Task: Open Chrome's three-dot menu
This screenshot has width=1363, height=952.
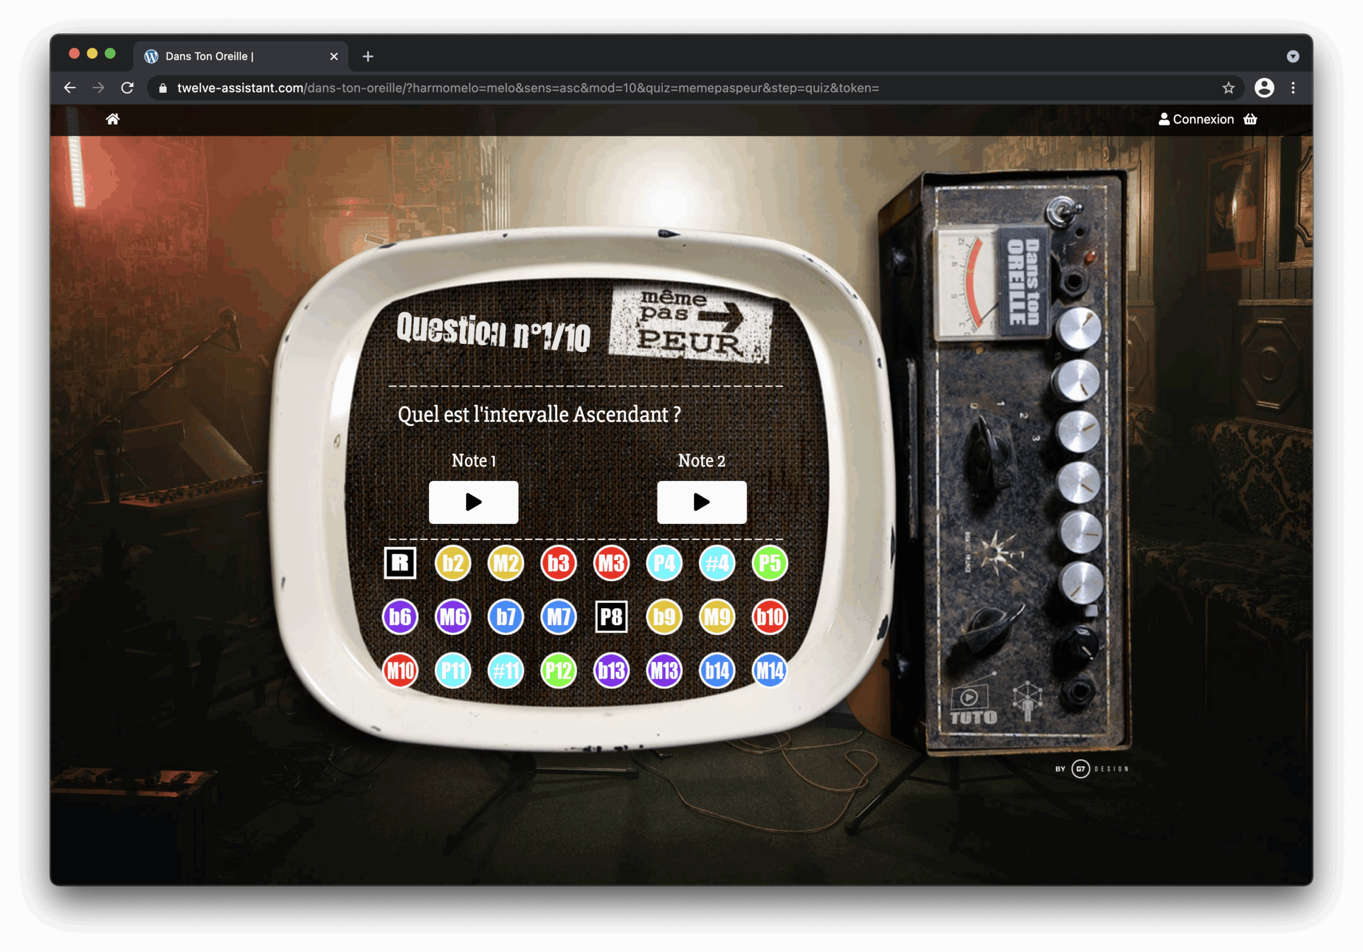Action: point(1293,88)
